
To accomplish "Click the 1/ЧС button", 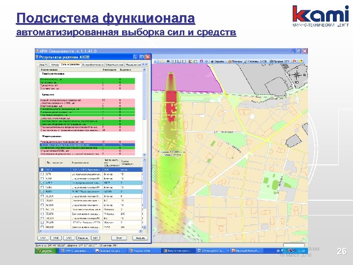I will pyautogui.click(x=43, y=238).
